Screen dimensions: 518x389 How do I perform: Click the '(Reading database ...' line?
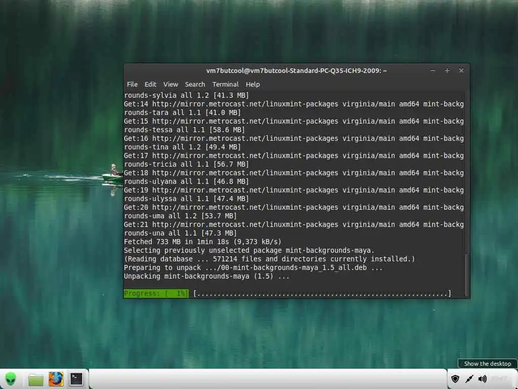[x=269, y=259]
